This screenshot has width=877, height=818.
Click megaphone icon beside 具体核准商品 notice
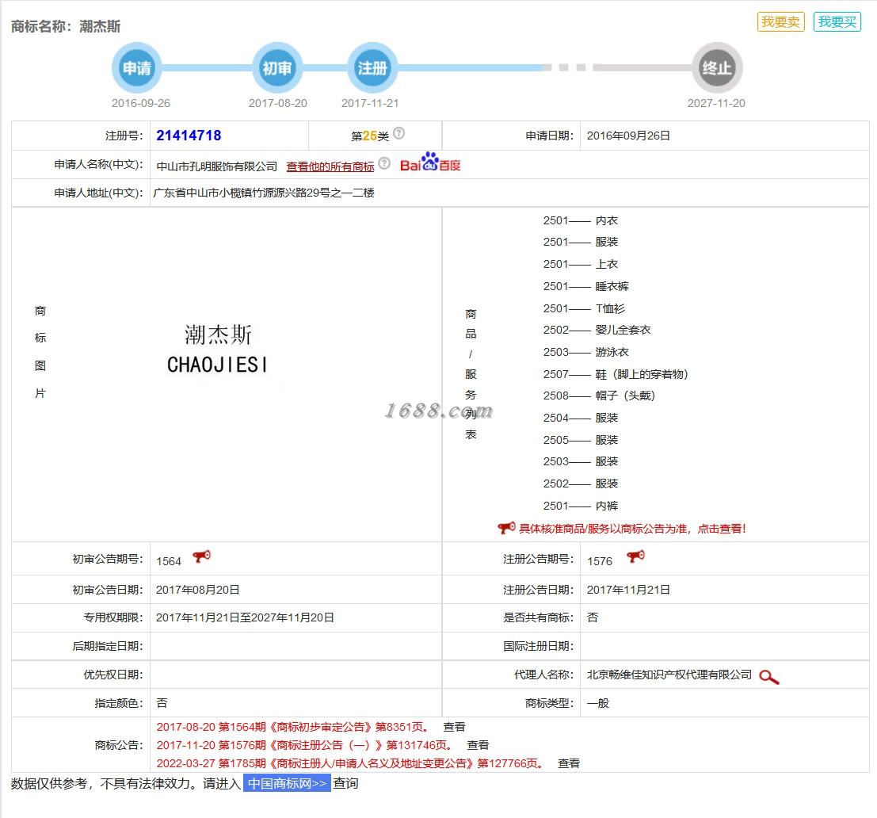coord(507,528)
